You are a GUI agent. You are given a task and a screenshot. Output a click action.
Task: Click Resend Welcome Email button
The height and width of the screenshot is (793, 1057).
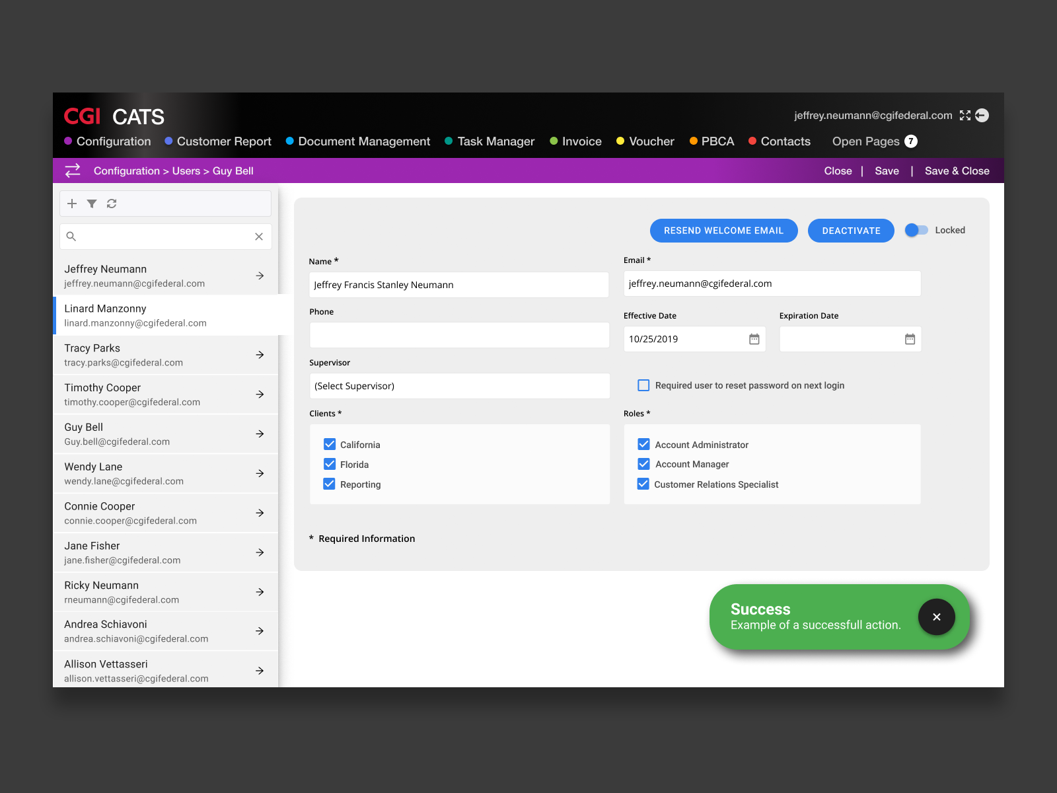click(x=723, y=231)
